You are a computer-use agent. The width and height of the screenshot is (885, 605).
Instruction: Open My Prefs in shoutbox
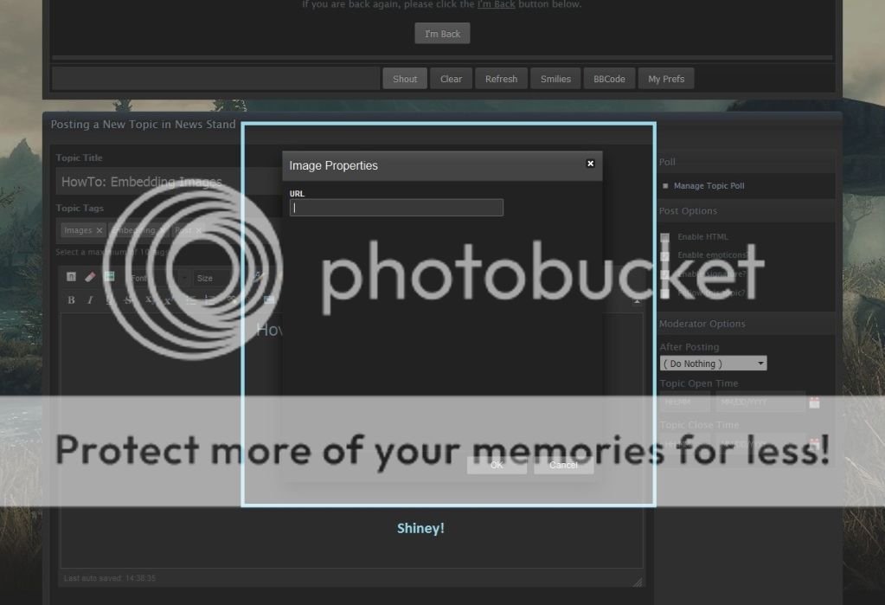(666, 79)
